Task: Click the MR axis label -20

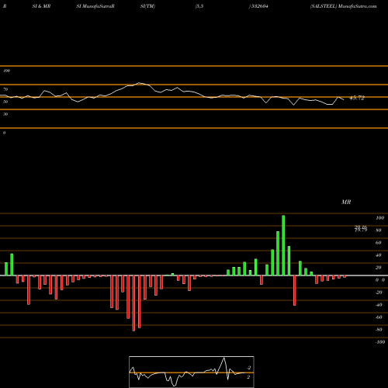Action: [379, 293]
